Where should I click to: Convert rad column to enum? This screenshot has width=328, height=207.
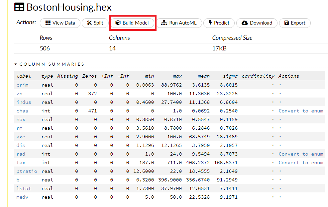(x=301, y=154)
